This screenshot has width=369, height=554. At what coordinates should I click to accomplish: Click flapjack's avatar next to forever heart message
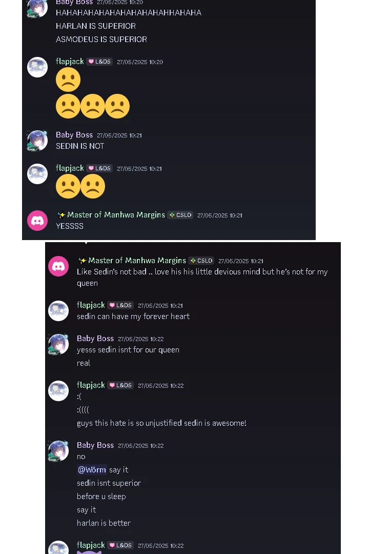pyautogui.click(x=58, y=311)
